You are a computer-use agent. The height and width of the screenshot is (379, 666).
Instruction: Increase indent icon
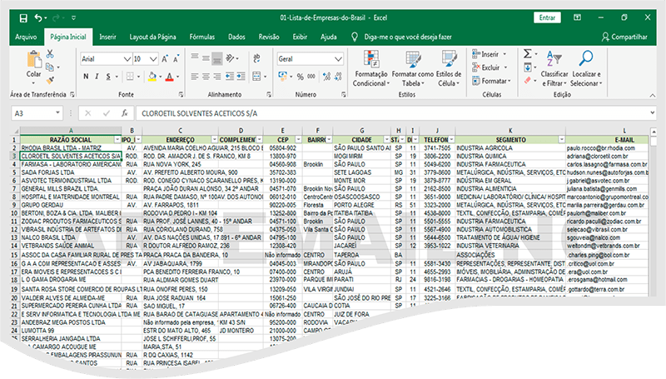(241, 77)
